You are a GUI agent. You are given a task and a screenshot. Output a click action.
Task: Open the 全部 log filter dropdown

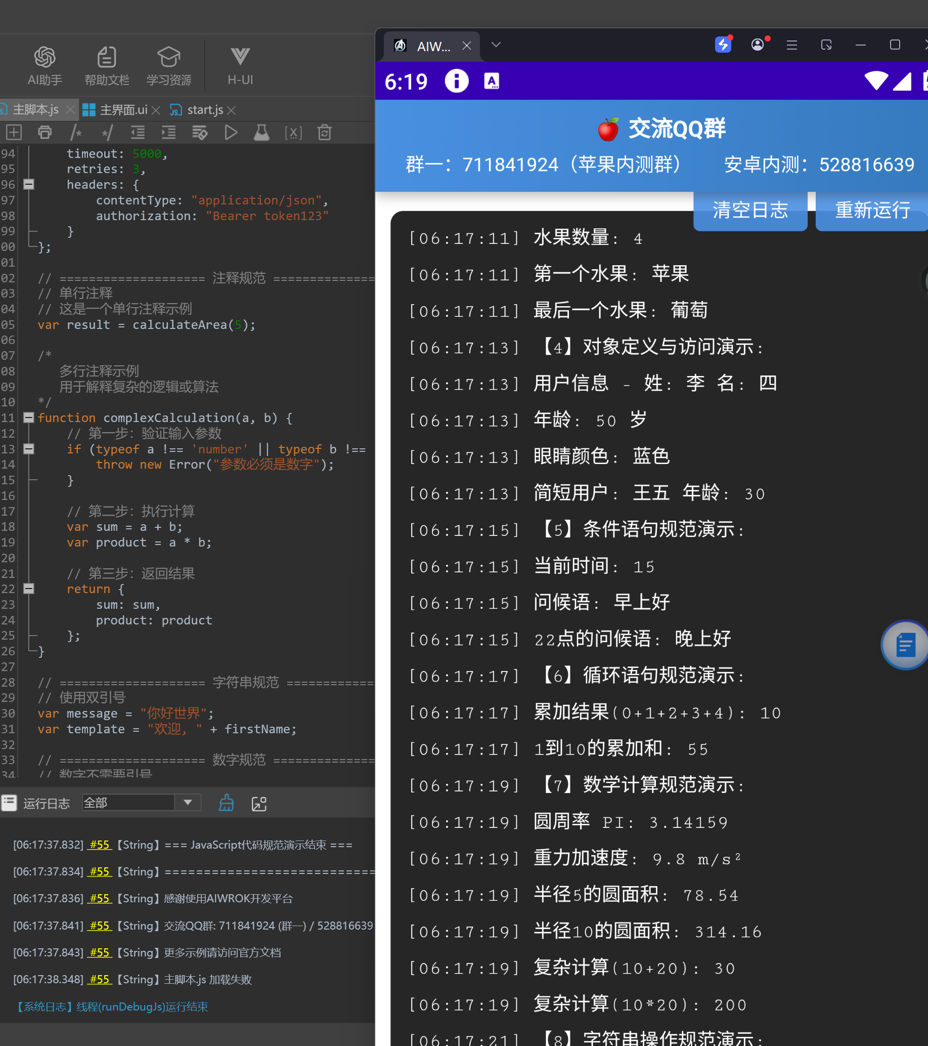click(x=188, y=803)
